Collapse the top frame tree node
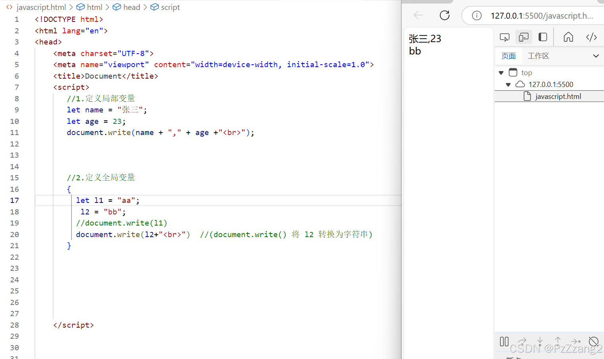Viewport: 604px width, 359px height. (x=501, y=73)
